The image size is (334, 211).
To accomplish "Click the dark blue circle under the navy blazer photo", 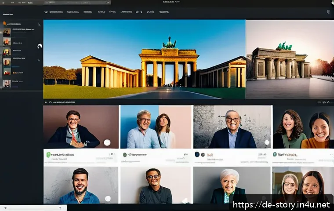I will [197, 154].
